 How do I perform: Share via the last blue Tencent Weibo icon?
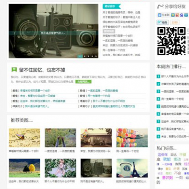[x=186, y=15]
